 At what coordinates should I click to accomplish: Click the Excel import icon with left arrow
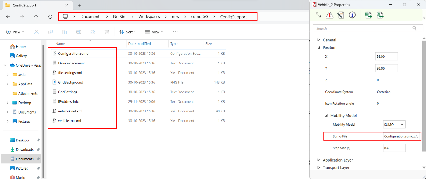click(x=380, y=15)
